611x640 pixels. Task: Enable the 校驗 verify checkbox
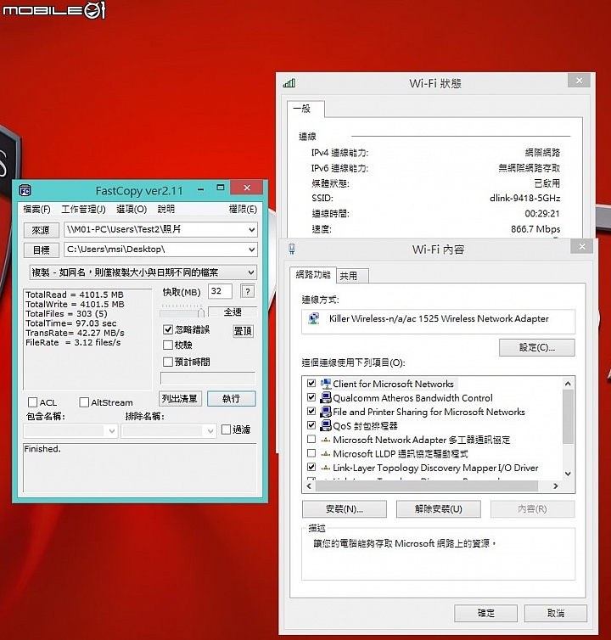[168, 345]
